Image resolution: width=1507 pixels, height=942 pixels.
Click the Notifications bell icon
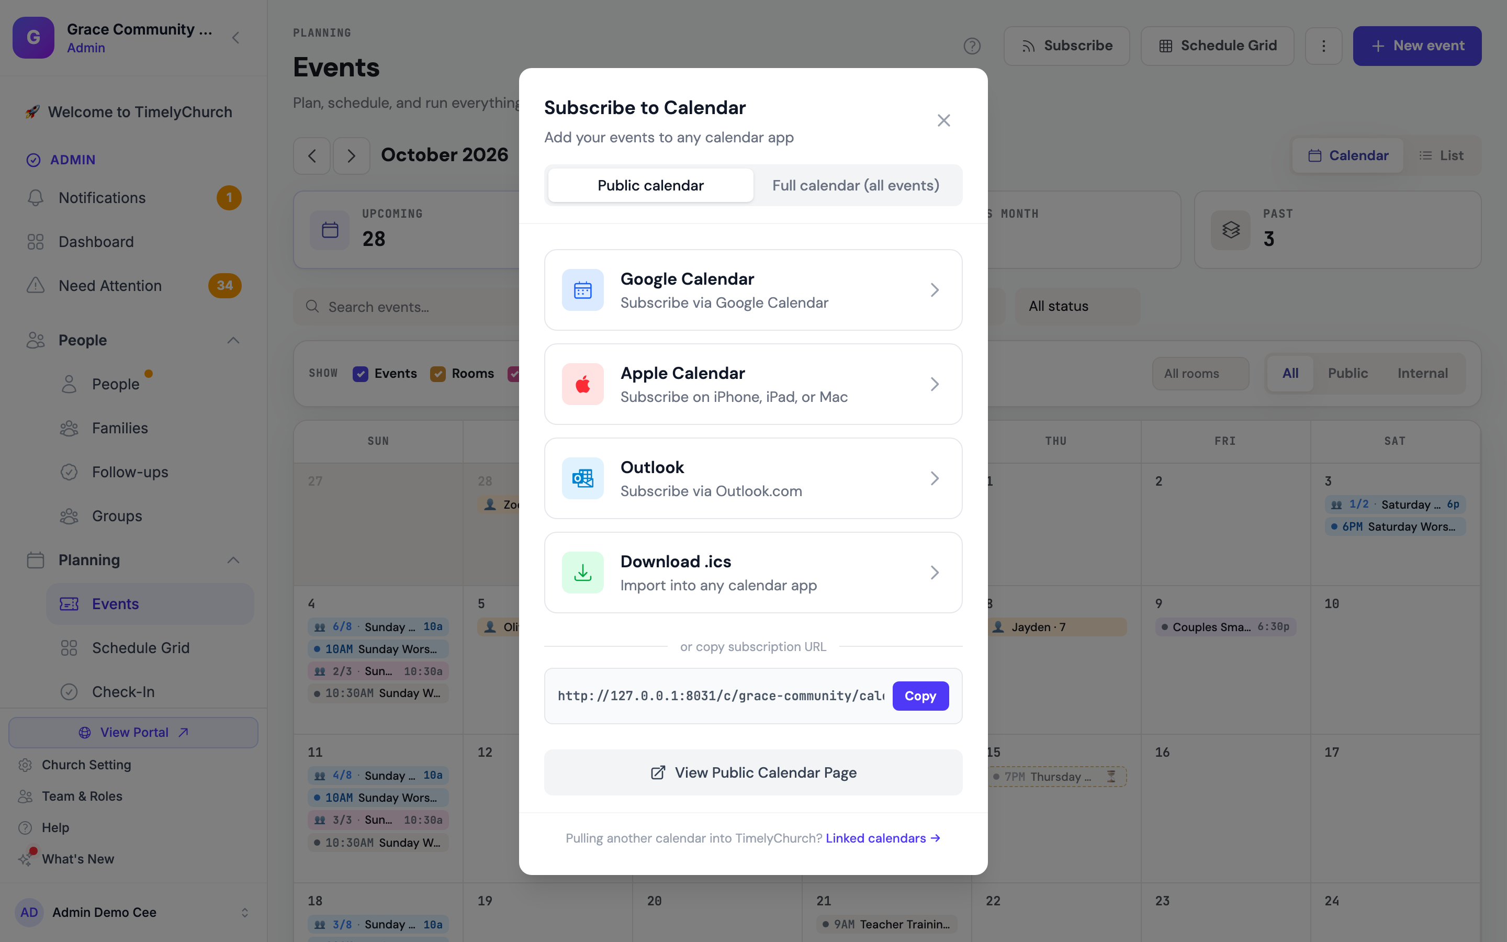[36, 197]
